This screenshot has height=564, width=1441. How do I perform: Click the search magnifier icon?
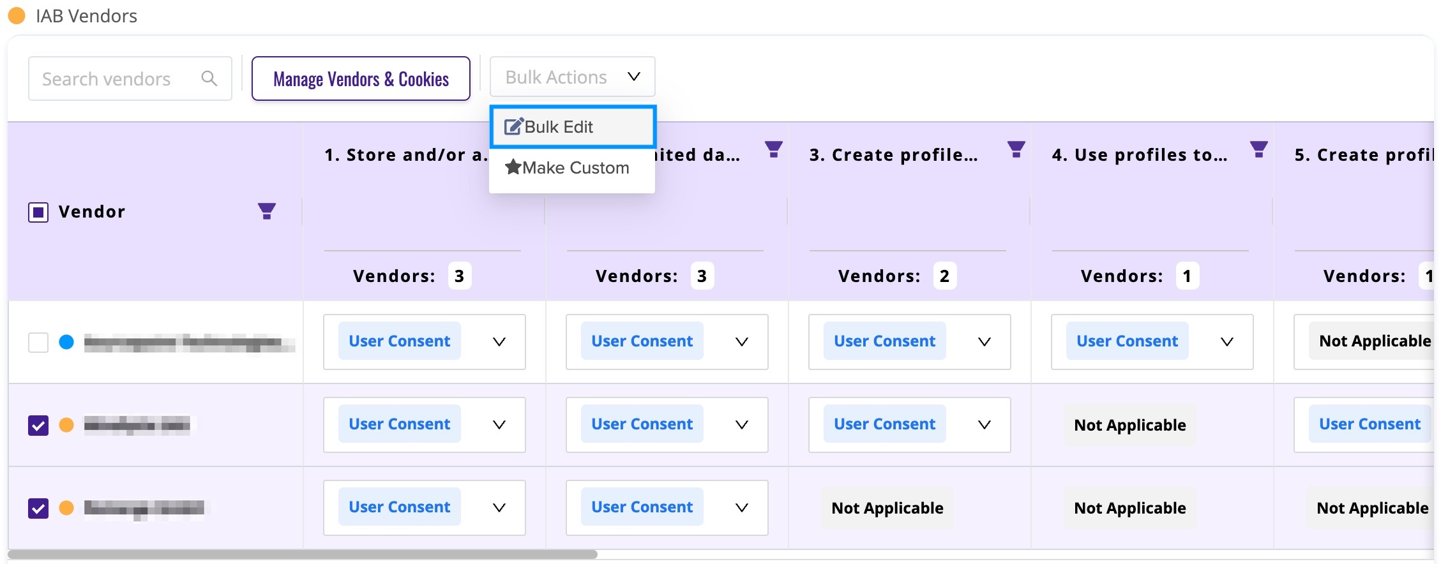[x=209, y=78]
